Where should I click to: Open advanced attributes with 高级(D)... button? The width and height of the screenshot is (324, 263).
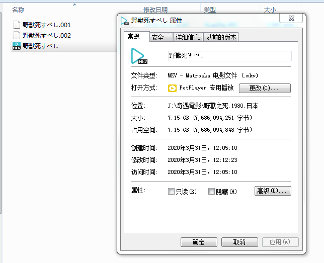(x=273, y=191)
